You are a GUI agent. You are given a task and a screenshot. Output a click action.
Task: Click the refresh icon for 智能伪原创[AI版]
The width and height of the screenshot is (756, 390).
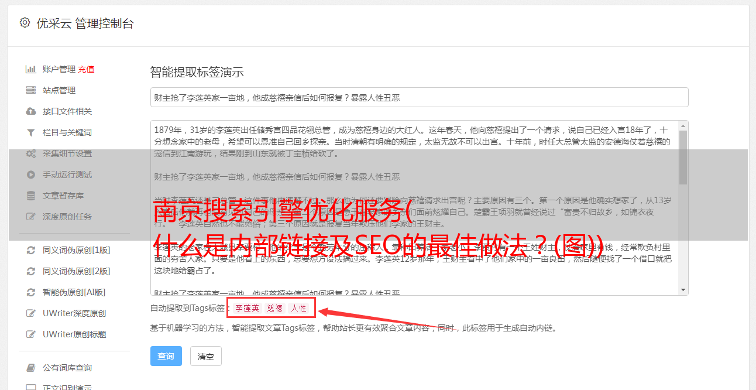pos(30,292)
